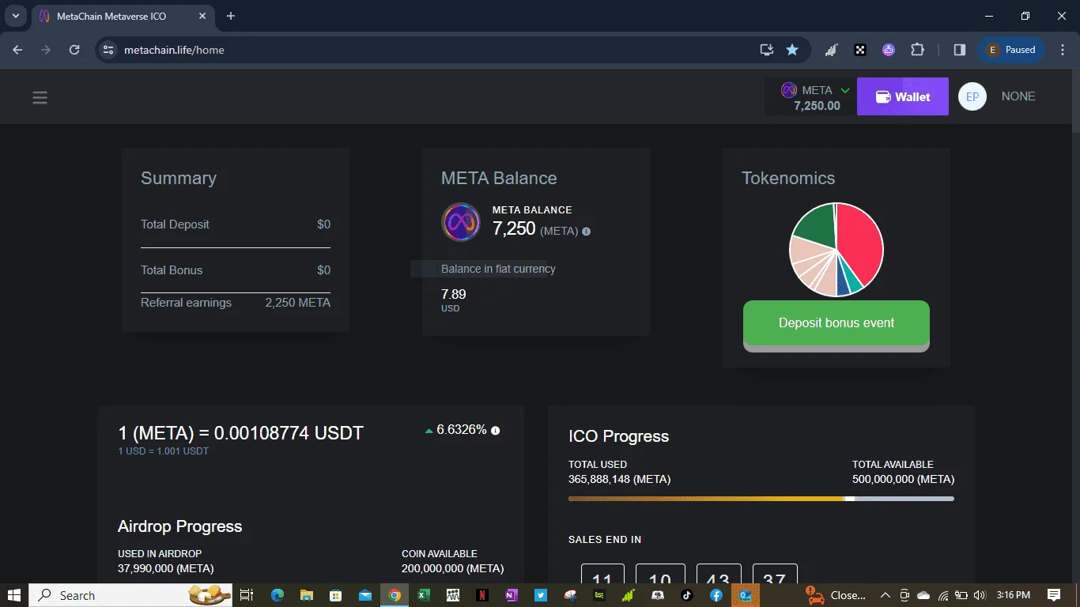Install the site as an app
Screen dimensions: 1080x607
766,50
